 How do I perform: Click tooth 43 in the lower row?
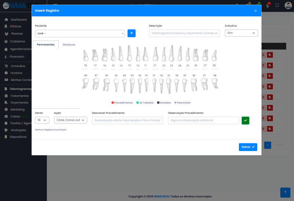(x=132, y=85)
